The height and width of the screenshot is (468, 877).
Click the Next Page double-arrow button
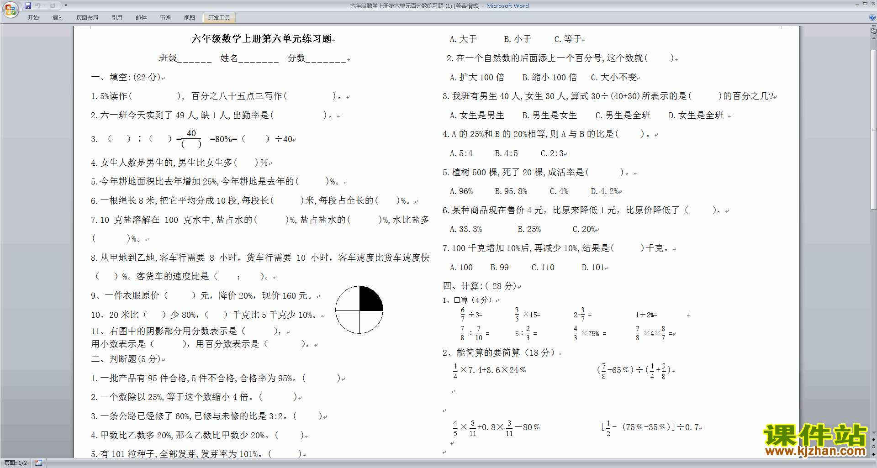874,454
